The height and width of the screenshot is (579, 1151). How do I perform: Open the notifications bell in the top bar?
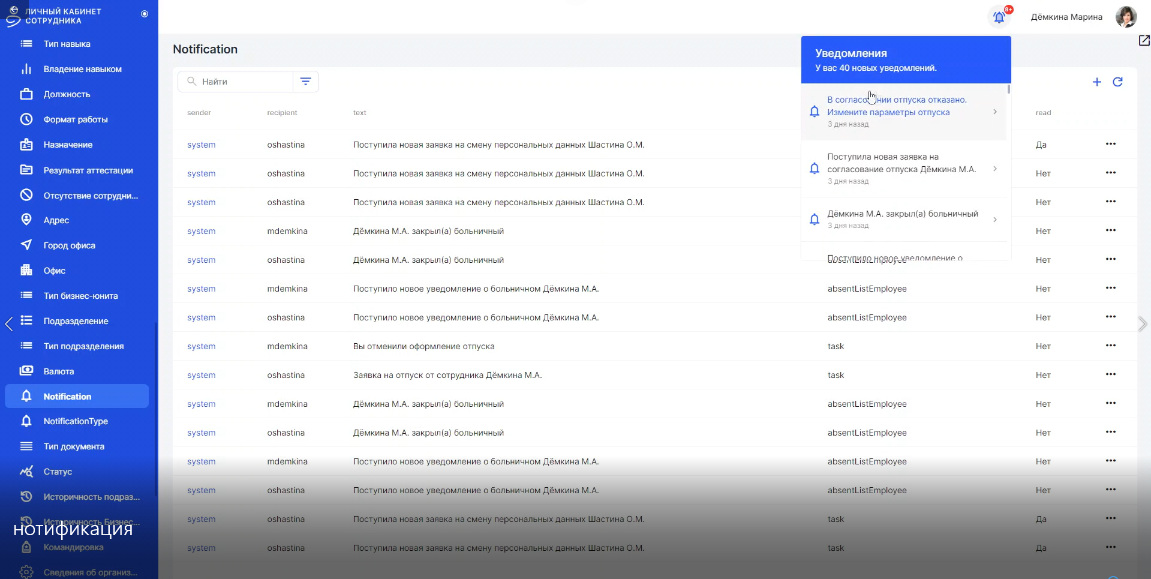point(999,17)
